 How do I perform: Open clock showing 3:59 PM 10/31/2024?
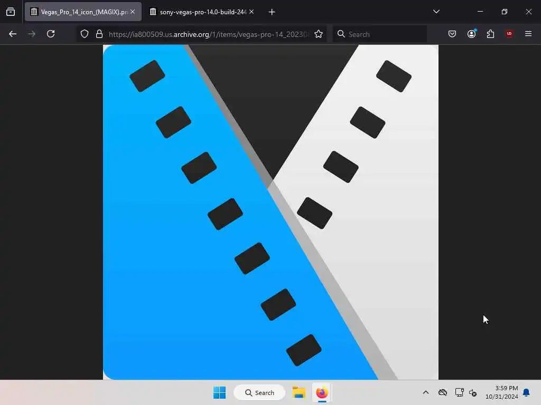(502, 392)
